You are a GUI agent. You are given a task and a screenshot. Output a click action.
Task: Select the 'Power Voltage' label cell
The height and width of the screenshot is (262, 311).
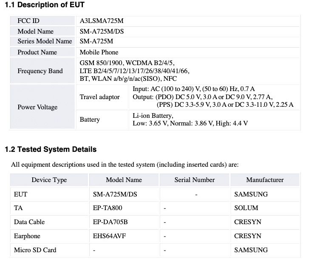pyautogui.click(x=37, y=107)
